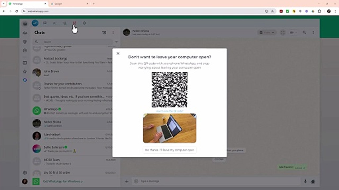
Task: Switch to the Google browser tab
Action: (69, 4)
